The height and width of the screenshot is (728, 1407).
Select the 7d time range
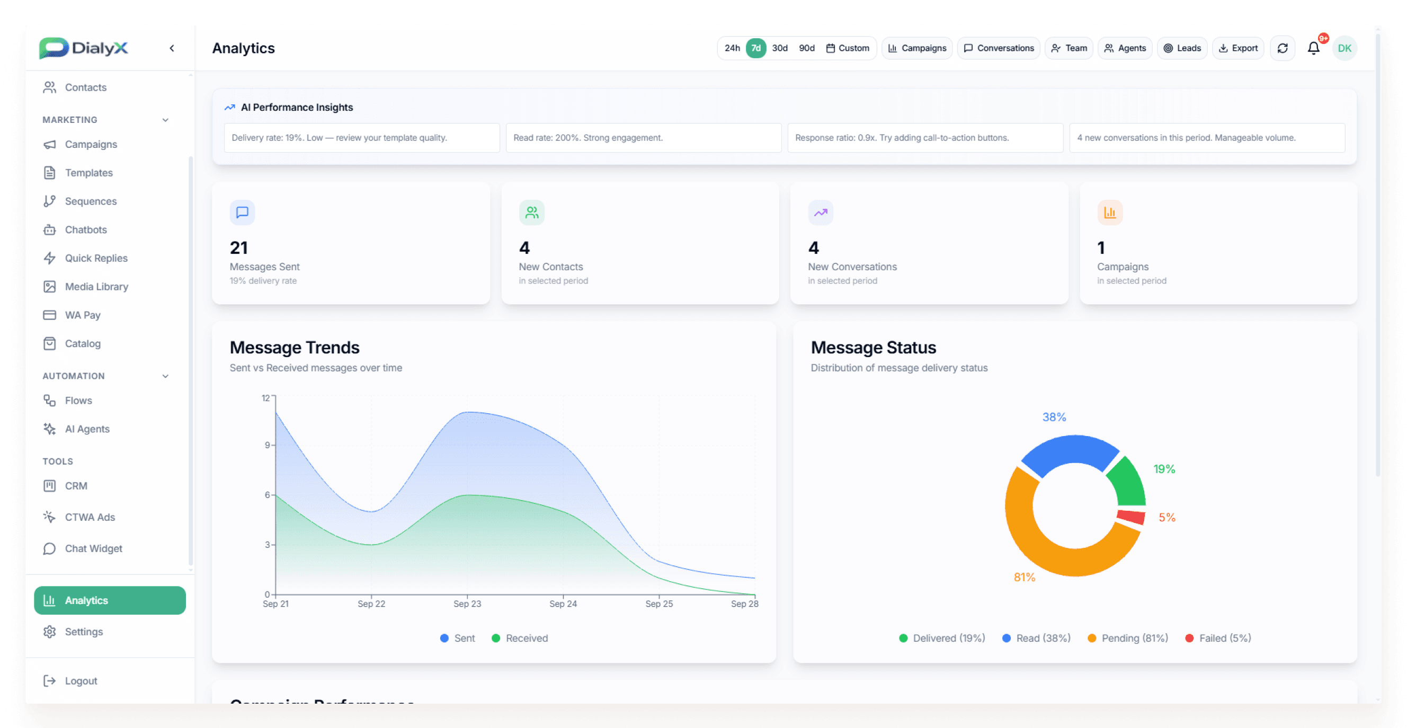(x=755, y=48)
